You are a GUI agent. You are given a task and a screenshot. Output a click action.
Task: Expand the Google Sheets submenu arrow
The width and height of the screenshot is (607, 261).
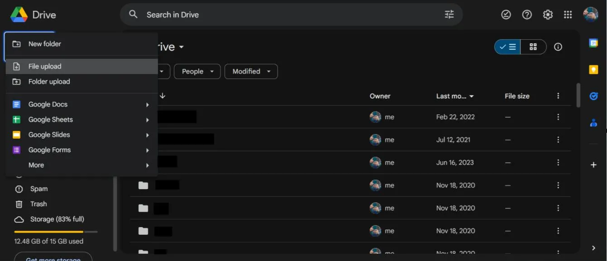click(x=148, y=120)
